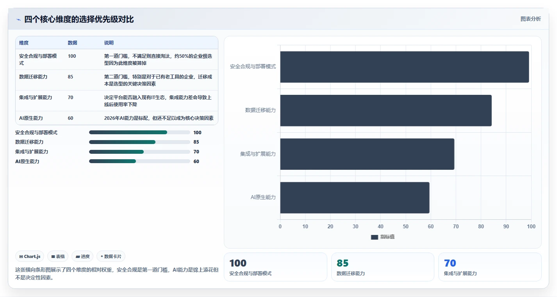Click the chart y-axis label AI原生能力
Viewport: 557px width, 297px height.
coord(263,197)
